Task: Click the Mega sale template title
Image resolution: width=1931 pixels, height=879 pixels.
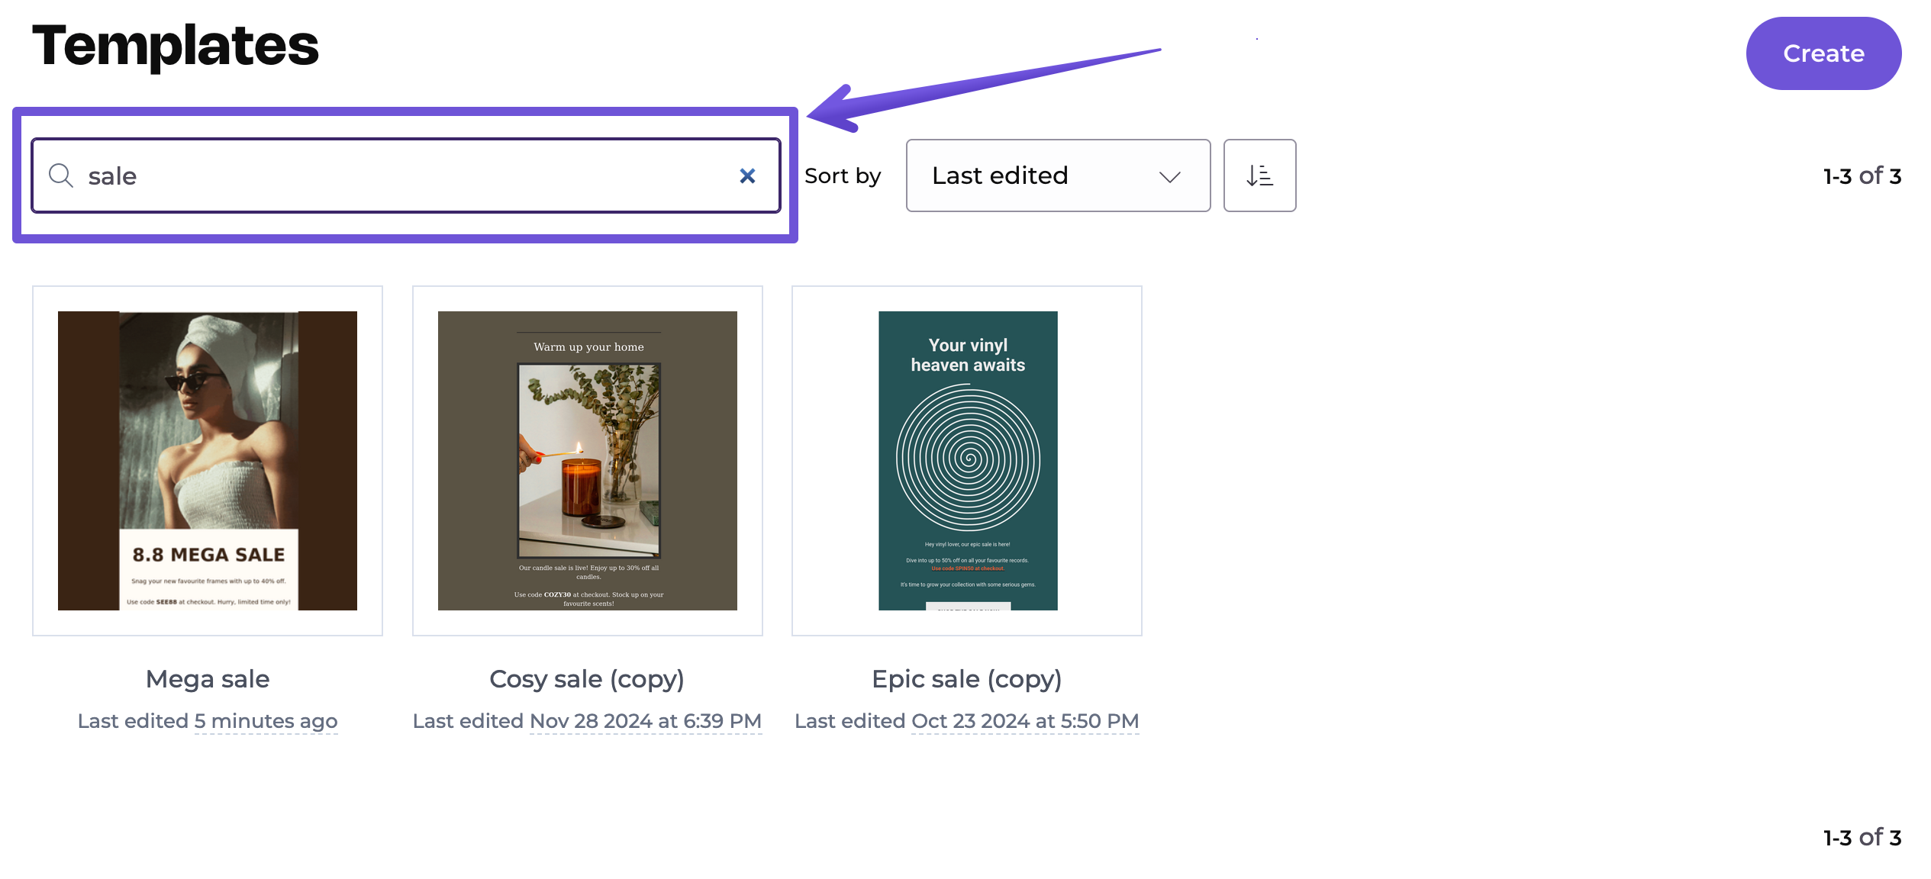Action: (x=208, y=678)
